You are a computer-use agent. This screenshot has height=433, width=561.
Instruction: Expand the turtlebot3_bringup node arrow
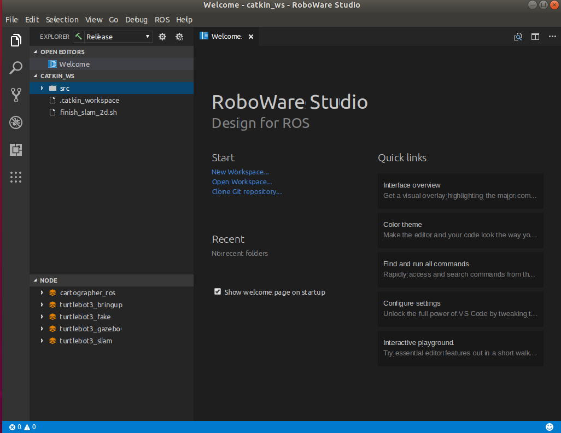tap(42, 305)
